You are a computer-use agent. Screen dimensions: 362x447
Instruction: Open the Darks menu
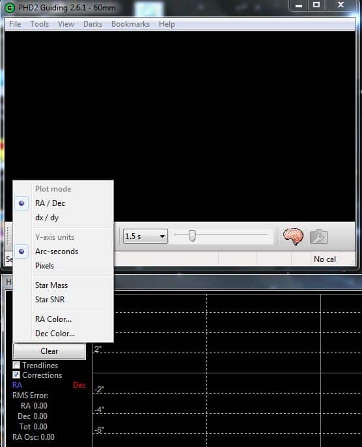click(92, 24)
